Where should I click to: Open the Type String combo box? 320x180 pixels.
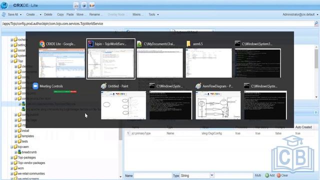(x=197, y=175)
